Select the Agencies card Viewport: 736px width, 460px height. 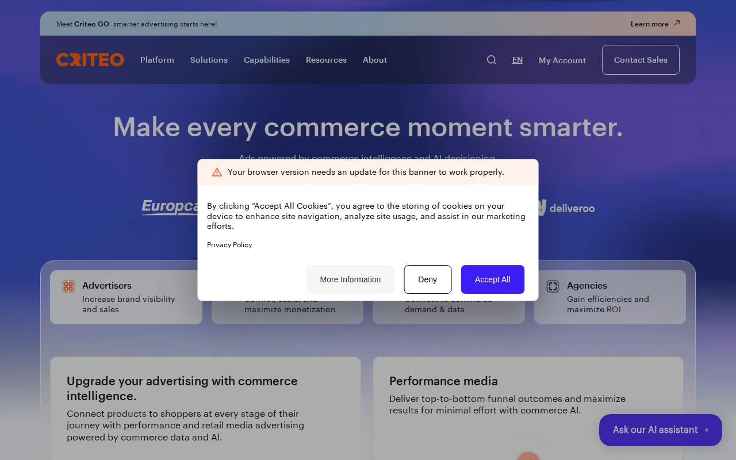pyautogui.click(x=610, y=297)
